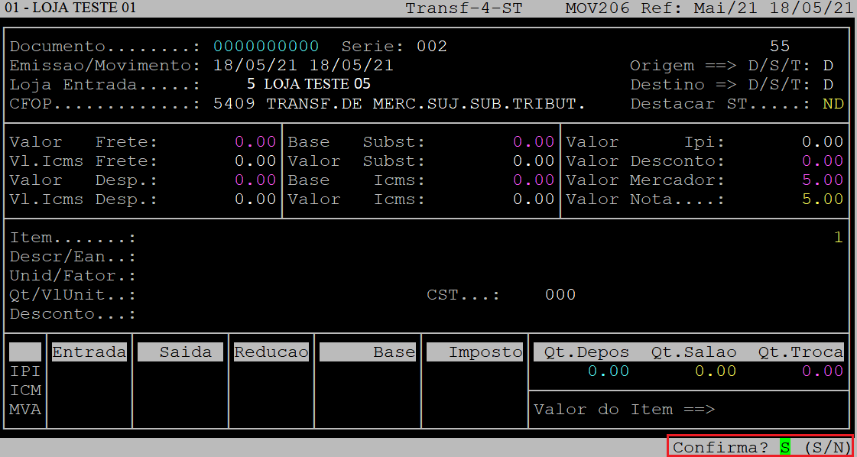Click the CFOP code 5409 field

point(234,104)
